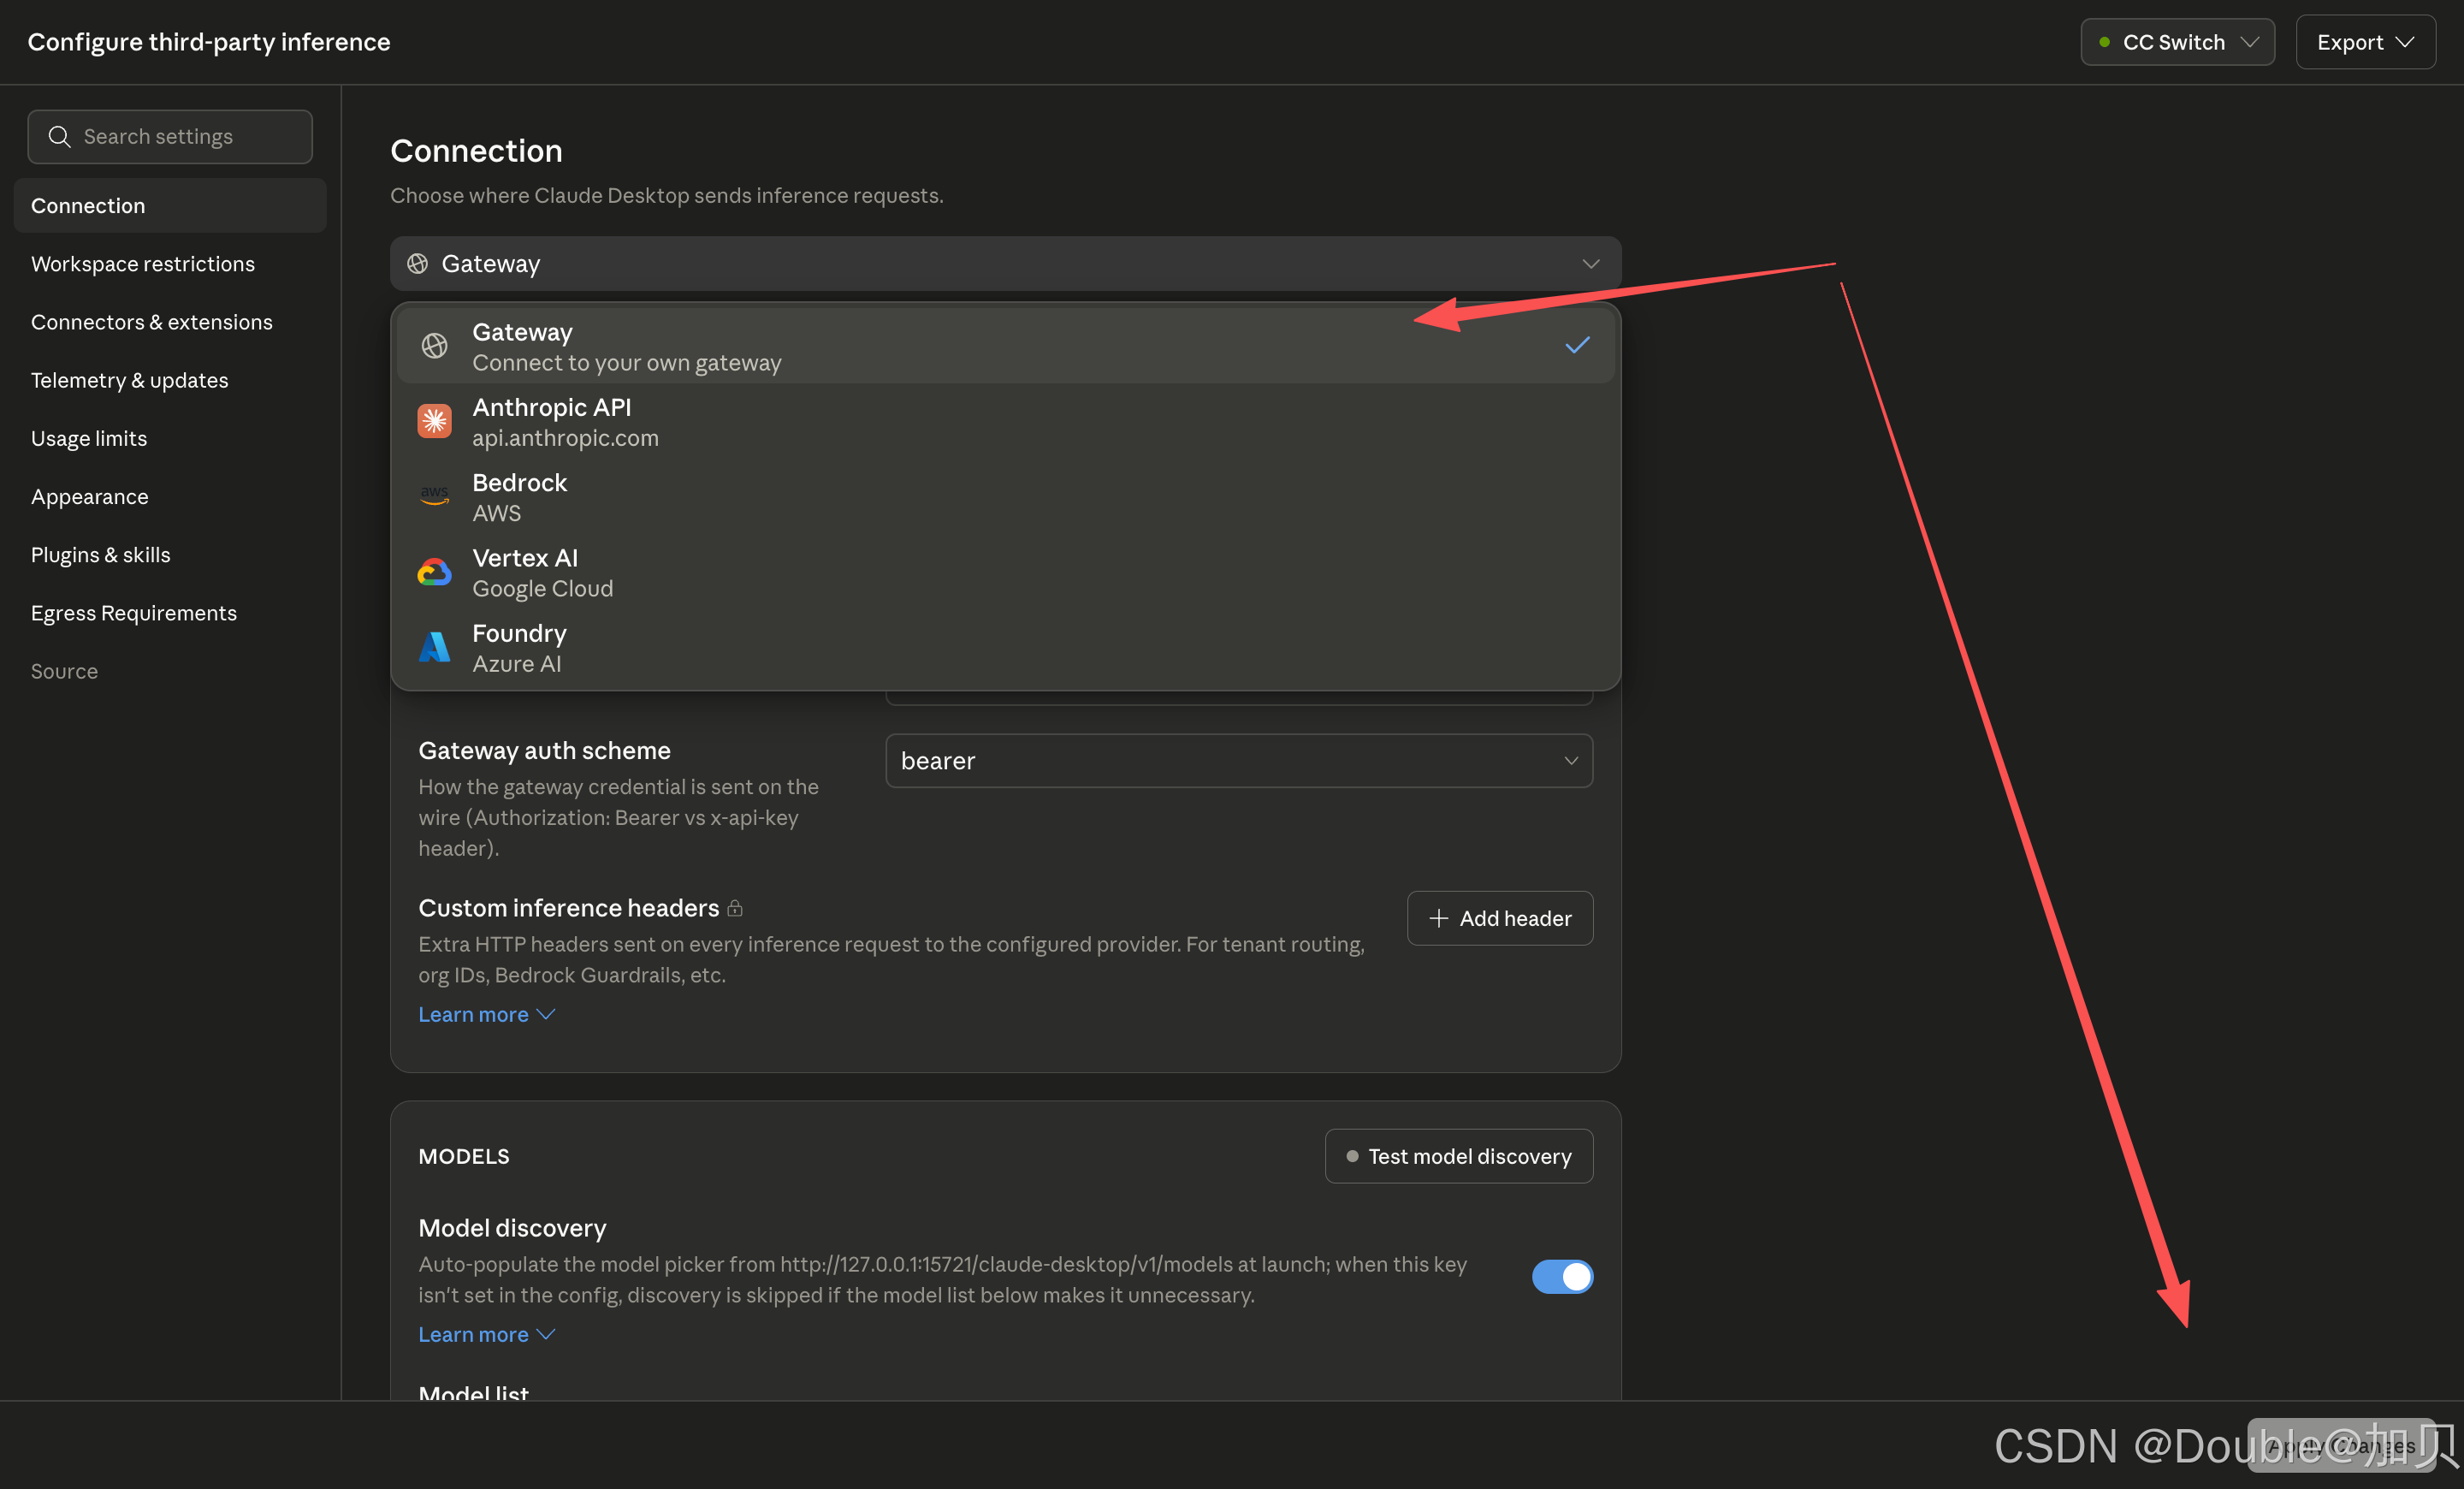This screenshot has height=1489, width=2464.
Task: Open Source section in sidebar
Action: (170, 671)
